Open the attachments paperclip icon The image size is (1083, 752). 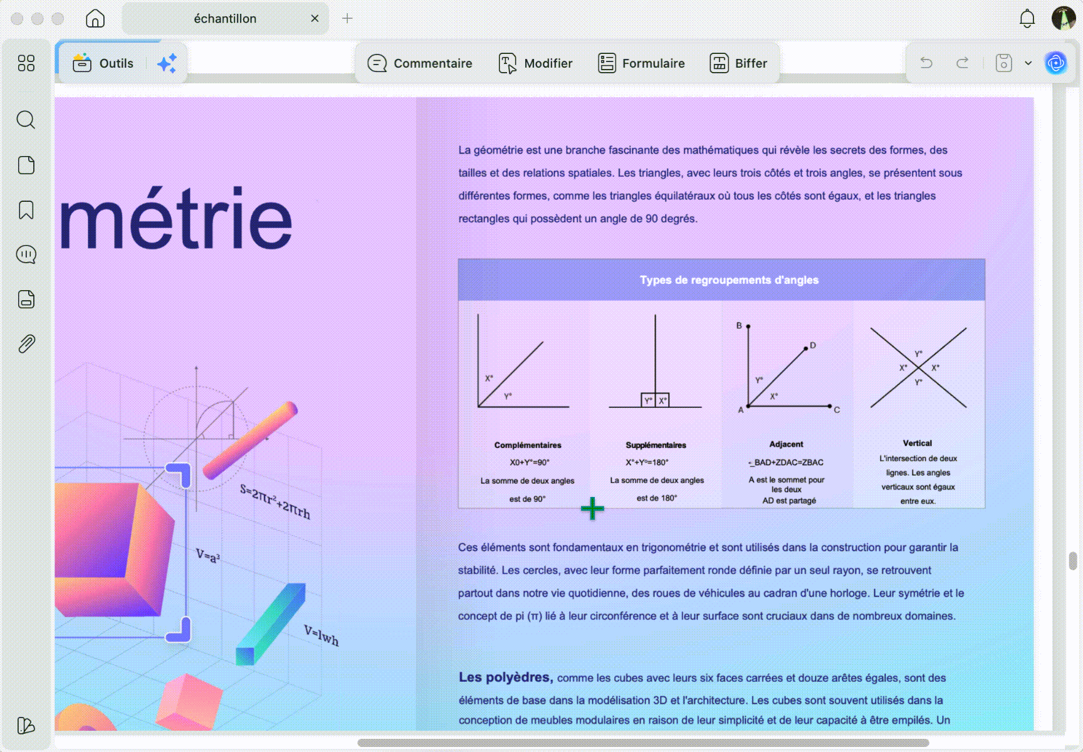pyautogui.click(x=26, y=343)
